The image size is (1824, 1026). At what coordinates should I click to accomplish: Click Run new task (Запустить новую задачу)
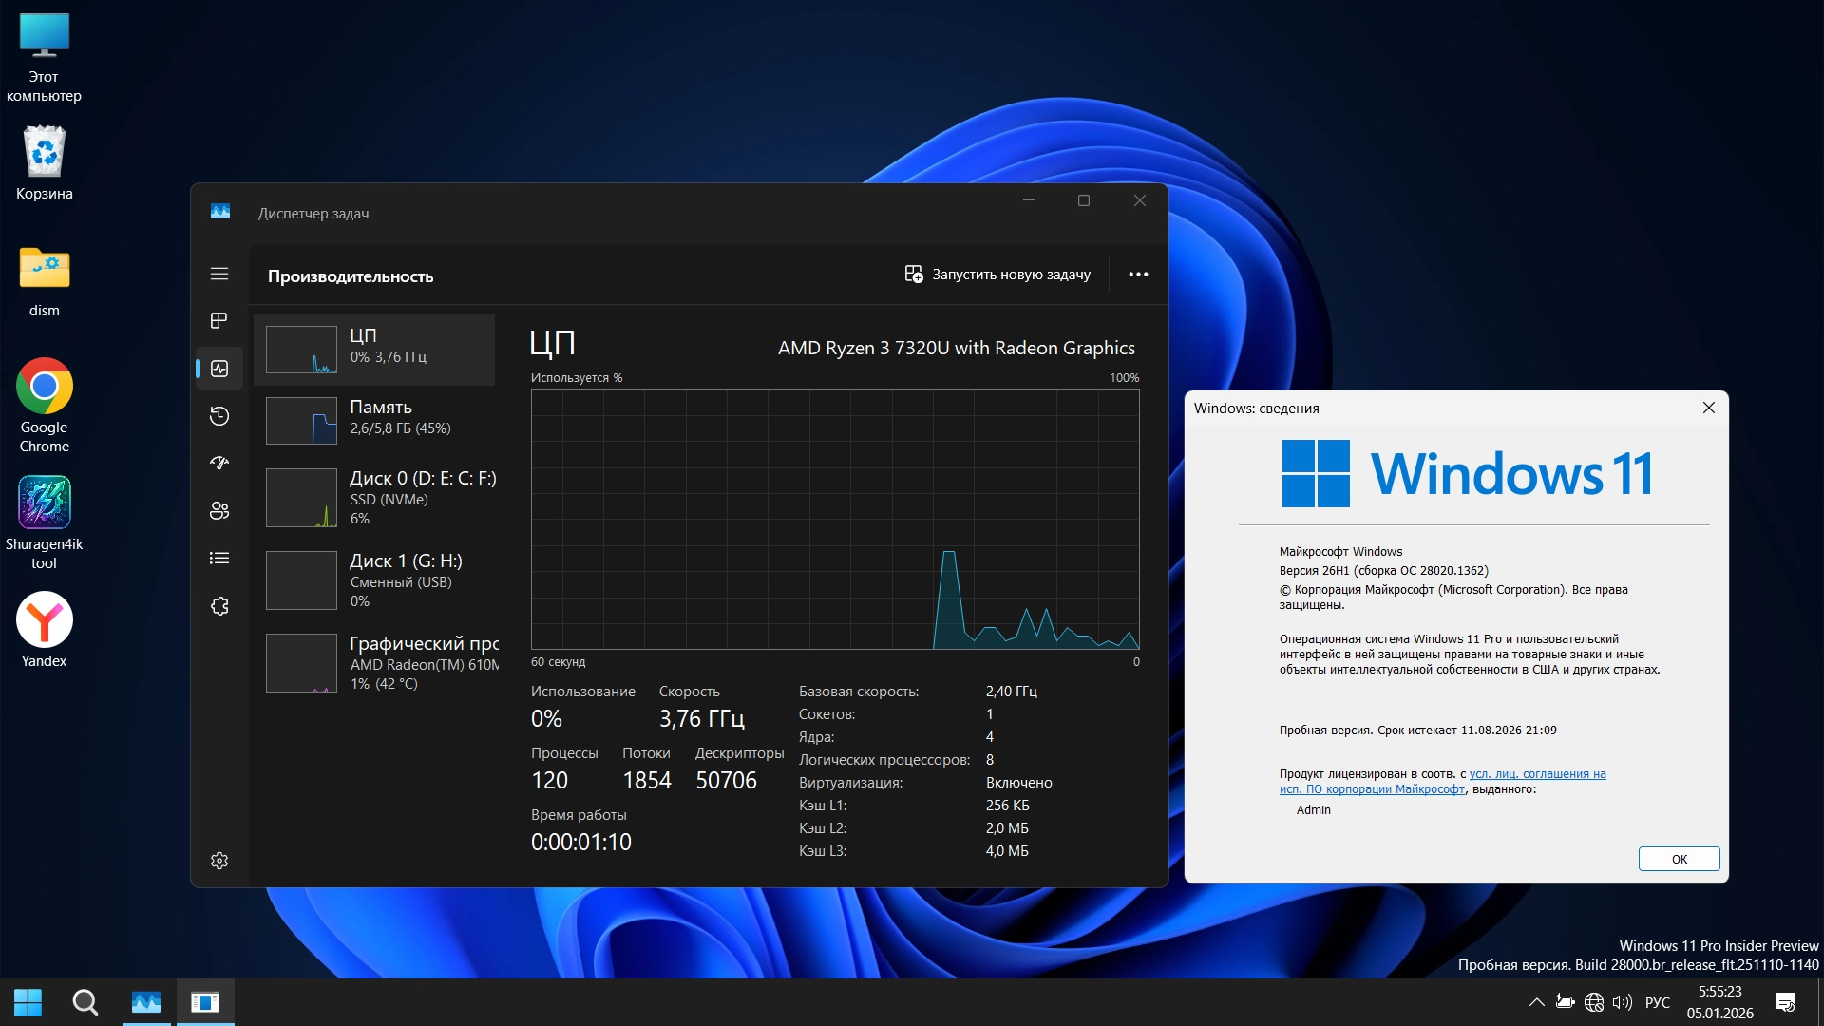click(997, 275)
